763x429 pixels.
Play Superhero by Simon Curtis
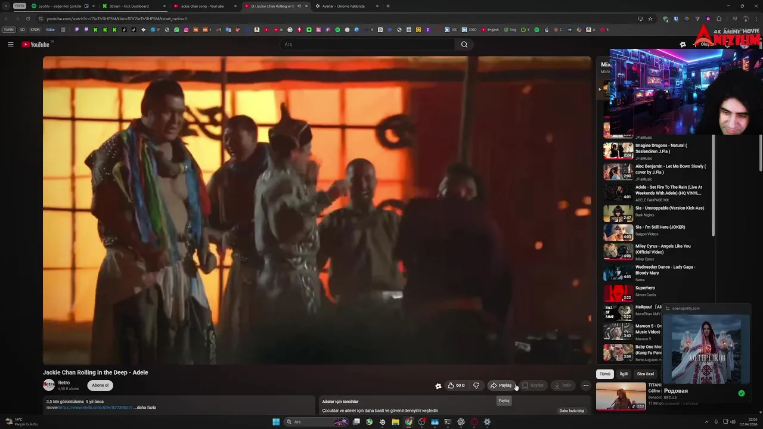coord(655,293)
